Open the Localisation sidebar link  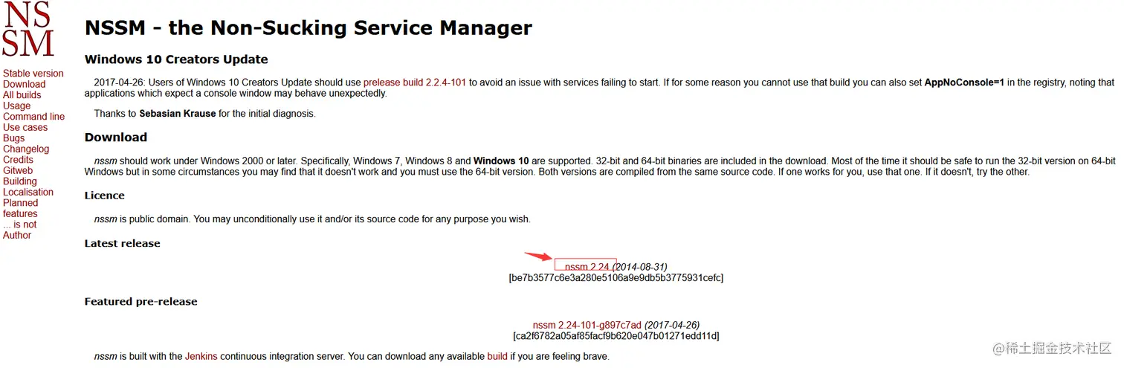(x=28, y=192)
